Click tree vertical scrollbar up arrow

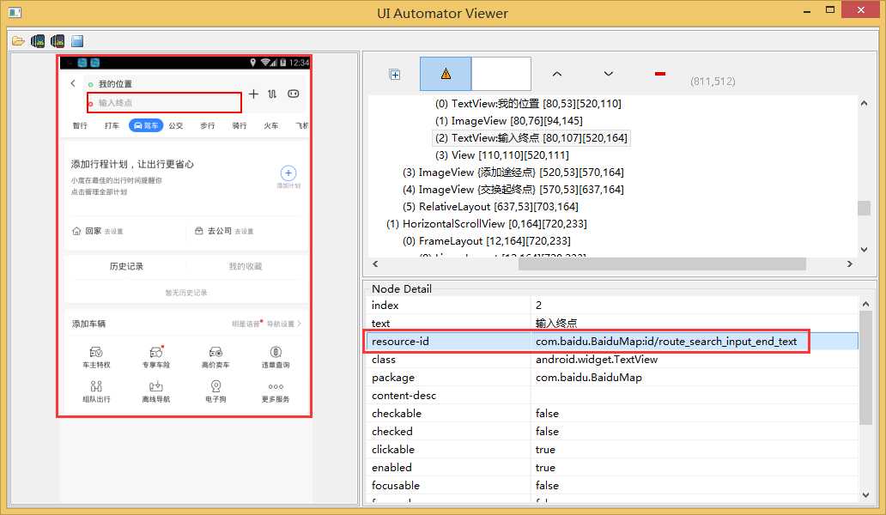(864, 103)
